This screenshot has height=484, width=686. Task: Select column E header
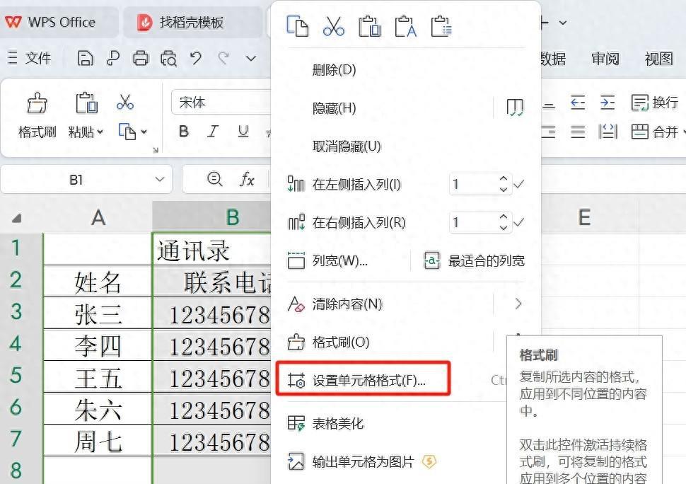click(590, 217)
